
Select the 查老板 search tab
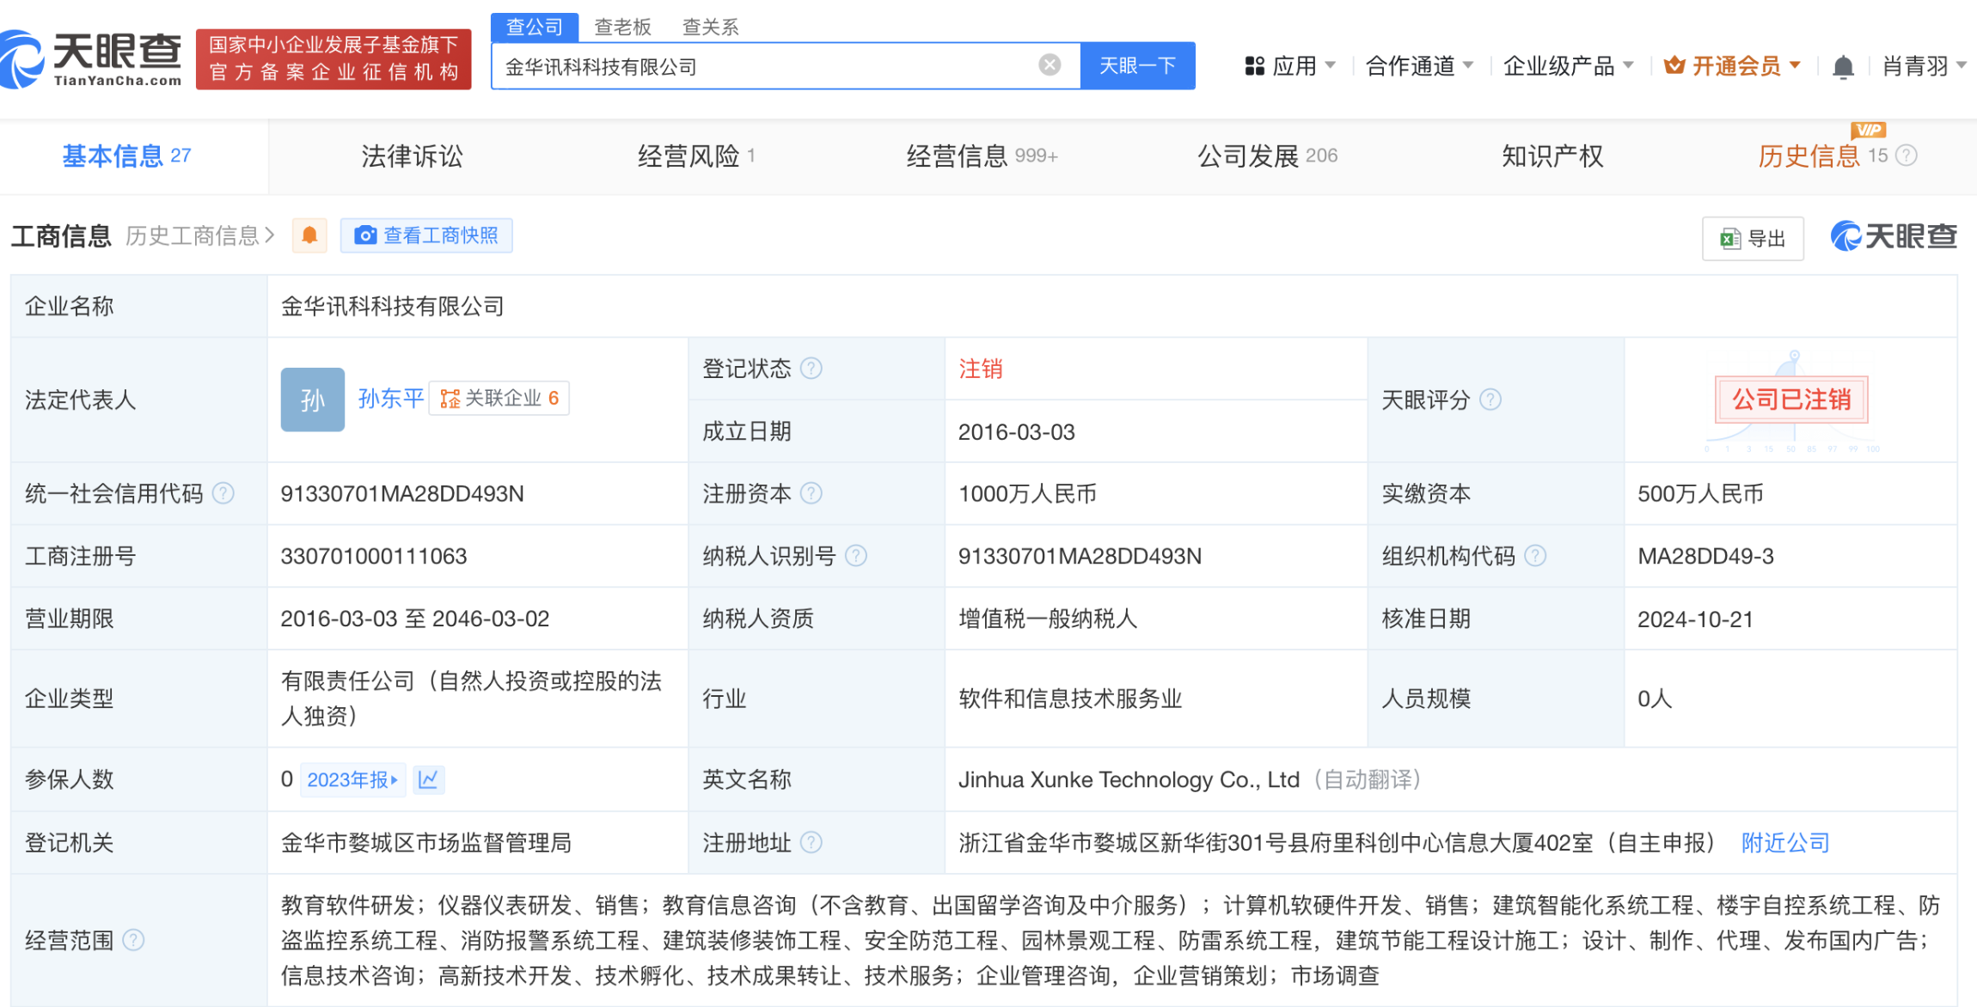coord(622,27)
